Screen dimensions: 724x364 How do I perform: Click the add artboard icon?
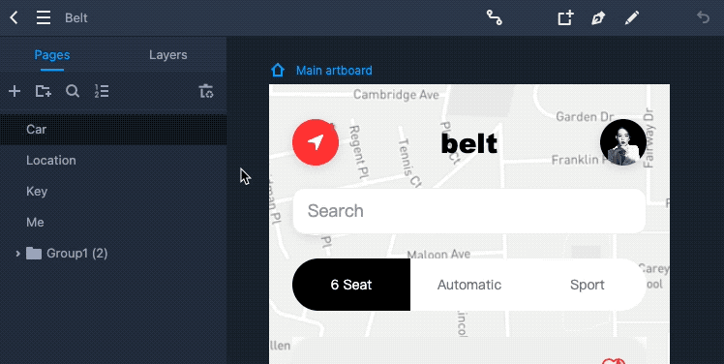click(565, 18)
